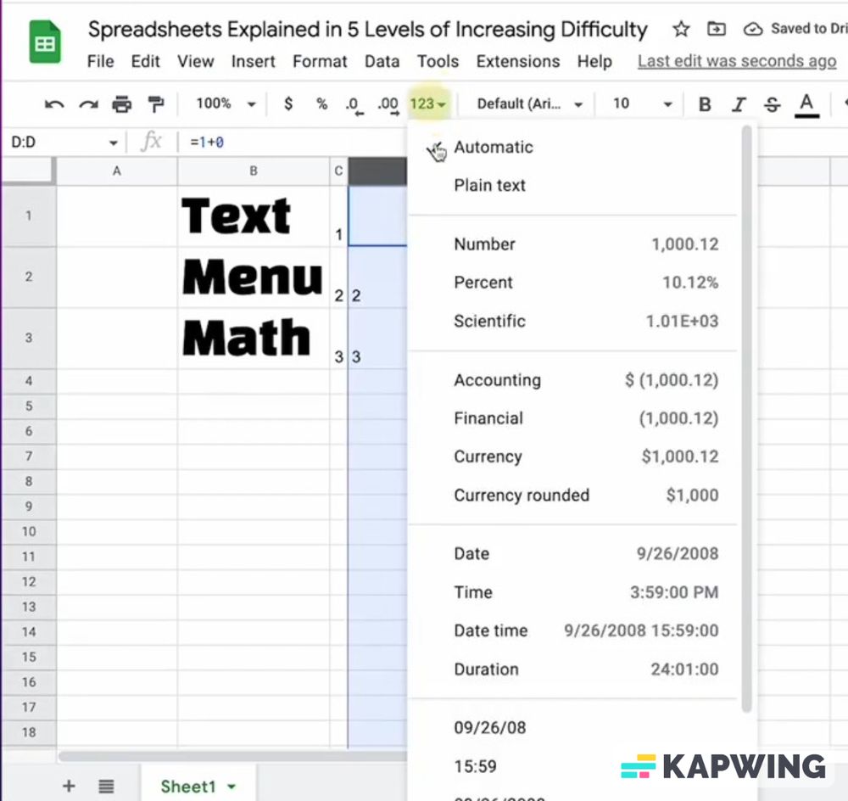Viewport: 848px width, 801px height.
Task: Apply currency format with the $ icon
Action: pos(288,104)
